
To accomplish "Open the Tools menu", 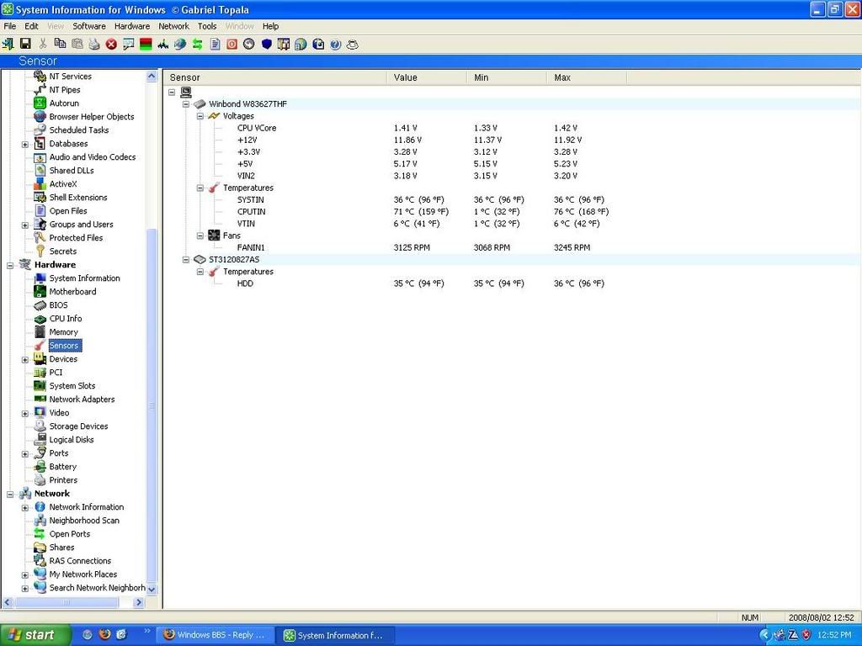I will point(207,26).
